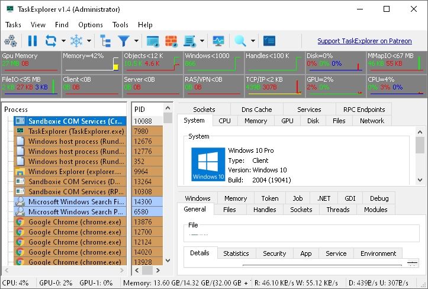Image resolution: width=428 pixels, height=289 pixels.
Task: Select the Windows host process row PID 12776
Action: click(x=70, y=152)
